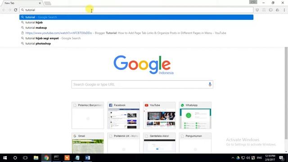Select 'tutorial - Google Search' suggestion
This screenshot has height=162, width=288.
point(136,17)
